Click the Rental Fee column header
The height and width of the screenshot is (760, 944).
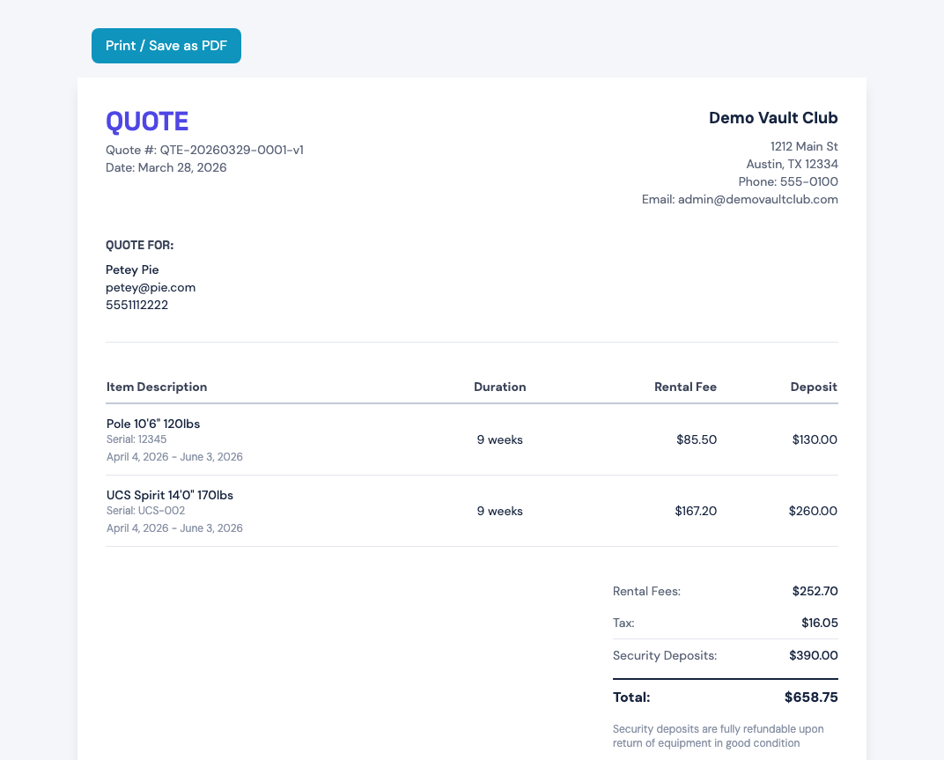coord(685,387)
